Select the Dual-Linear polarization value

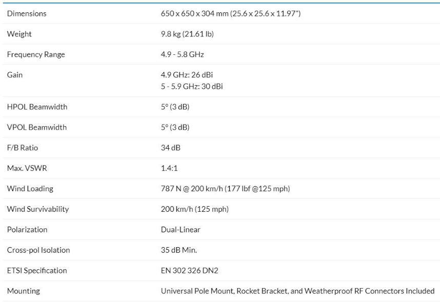pyautogui.click(x=181, y=230)
